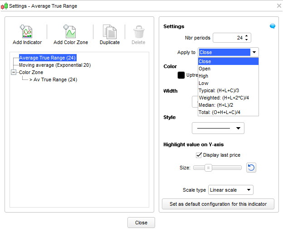Click the Add Indicator icon
Image resolution: width=283 pixels, height=233 pixels.
click(27, 32)
